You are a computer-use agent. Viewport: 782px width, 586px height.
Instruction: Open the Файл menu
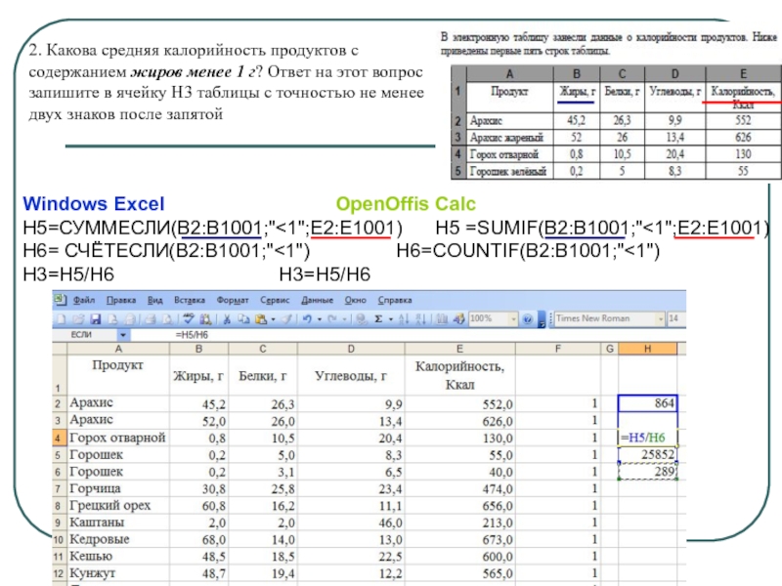pos(82,300)
